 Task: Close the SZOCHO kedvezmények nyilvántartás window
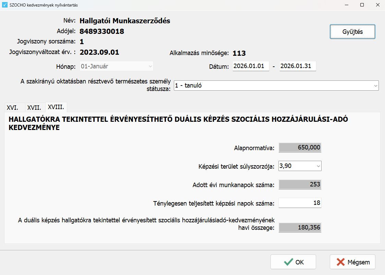click(377, 5)
